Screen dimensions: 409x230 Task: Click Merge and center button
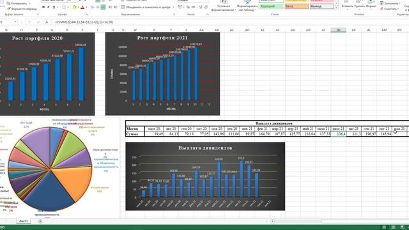coord(146,7)
